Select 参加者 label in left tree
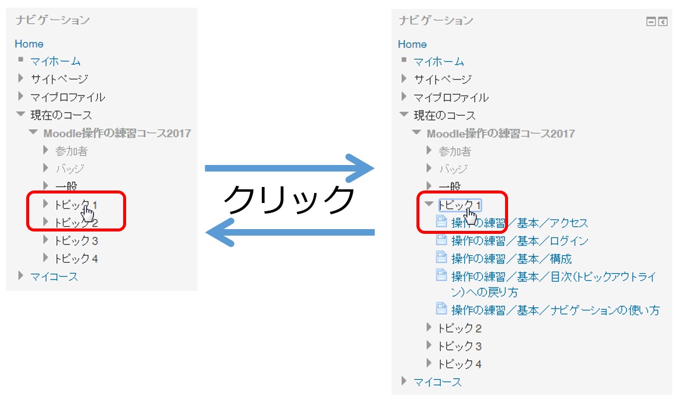680x403 pixels. pyautogui.click(x=71, y=151)
